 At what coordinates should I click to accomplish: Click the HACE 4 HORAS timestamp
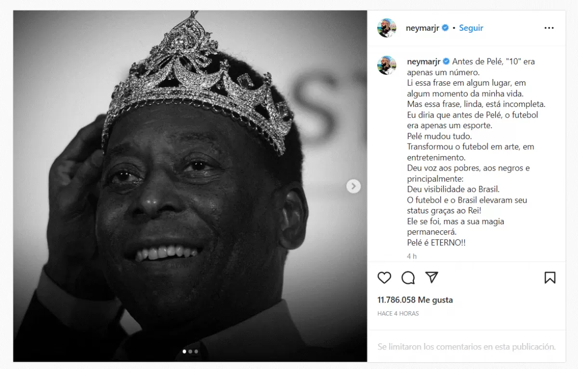(398, 314)
